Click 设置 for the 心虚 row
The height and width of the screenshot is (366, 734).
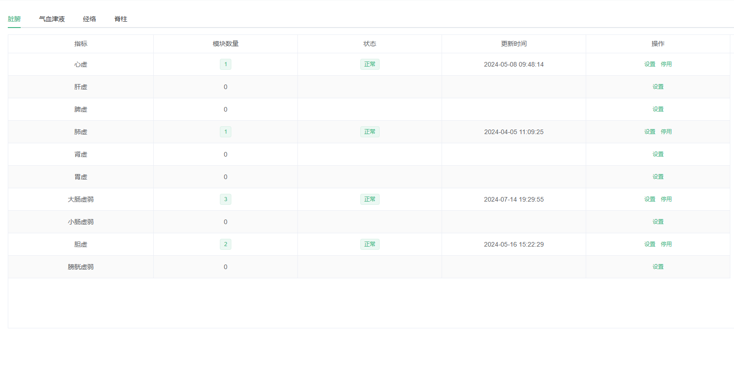(650, 64)
